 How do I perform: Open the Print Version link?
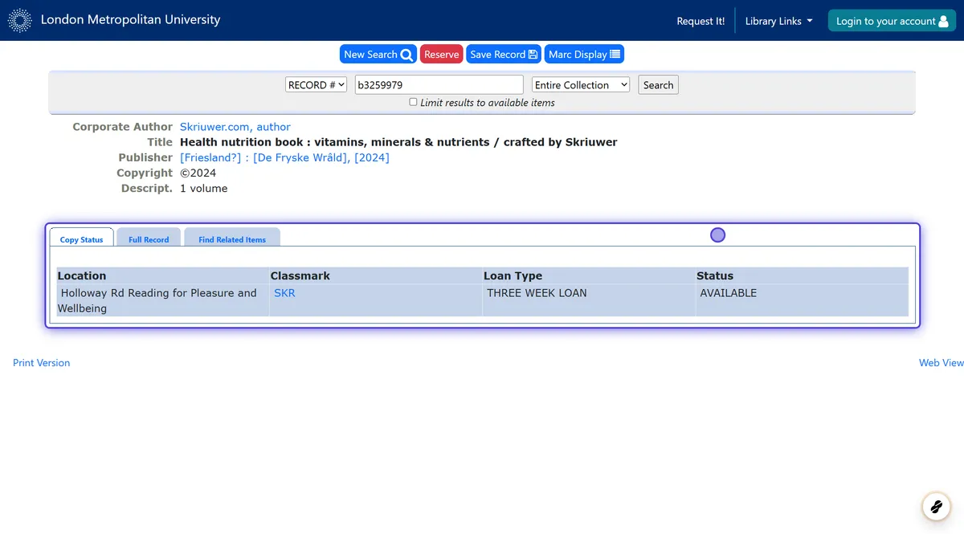(x=41, y=363)
